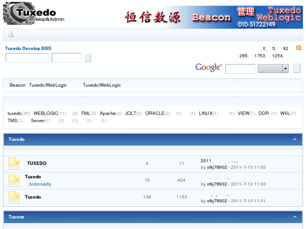Click the login submit button beside password field
The height and width of the screenshot is (229, 306).
[x=88, y=58]
